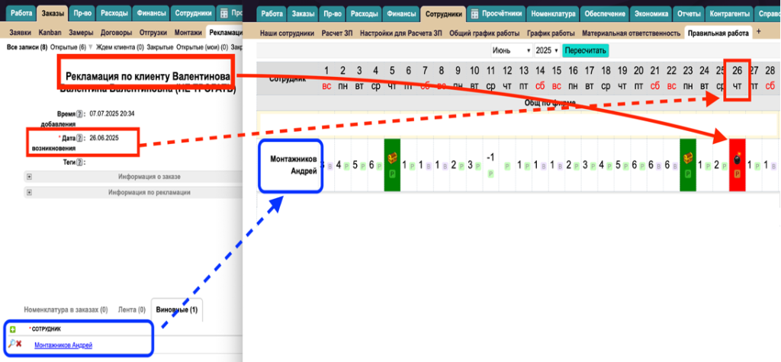Click the treasure chest icon on day 5
This screenshot has height=362, width=781.
[x=392, y=159]
